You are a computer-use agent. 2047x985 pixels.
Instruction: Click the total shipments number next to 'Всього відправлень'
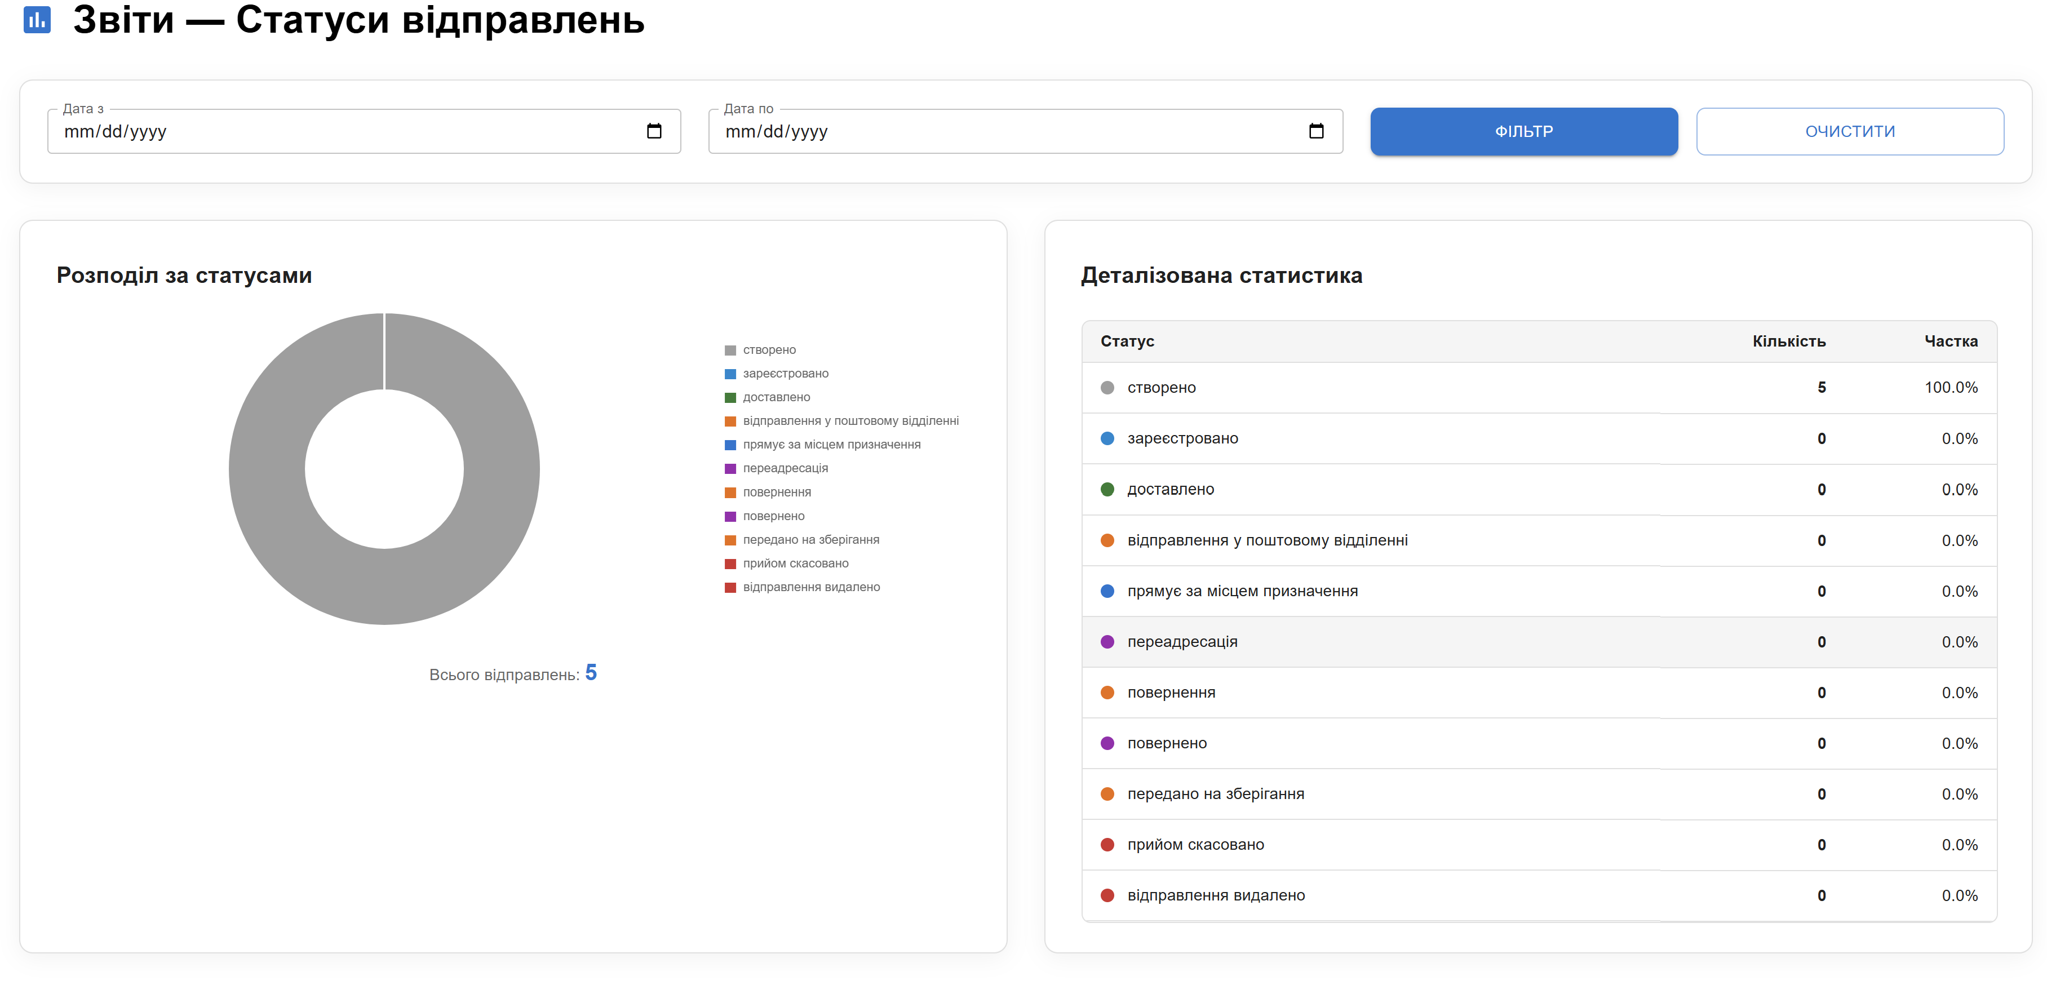591,673
